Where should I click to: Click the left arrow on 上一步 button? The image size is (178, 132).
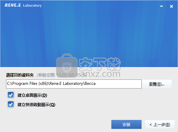click(x=151, y=125)
